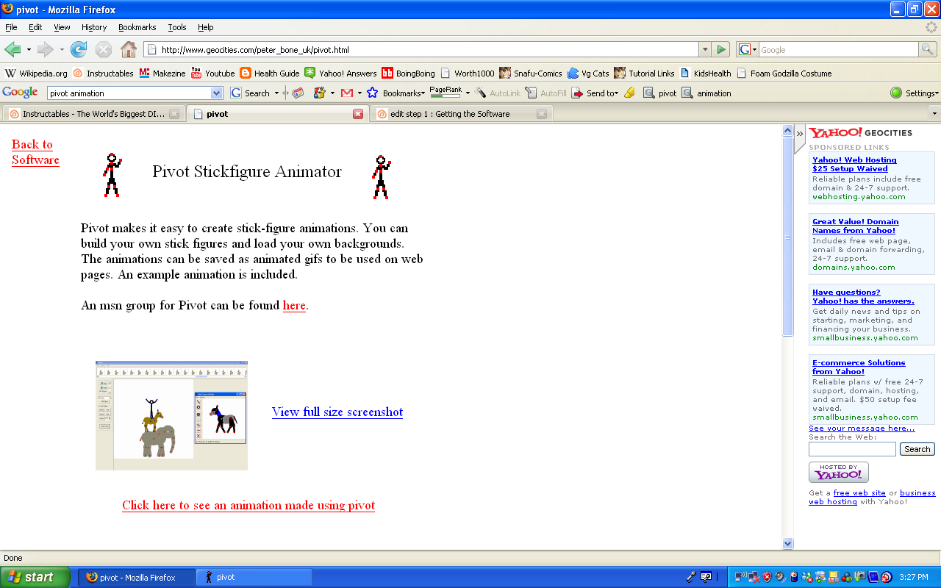
Task: Open 'E-commerce Solutions from Yahoo!' link
Action: [x=859, y=367]
